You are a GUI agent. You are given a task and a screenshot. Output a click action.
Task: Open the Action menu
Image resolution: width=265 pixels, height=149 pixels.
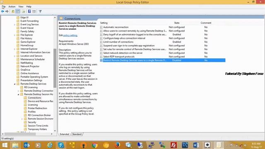click(12, 7)
